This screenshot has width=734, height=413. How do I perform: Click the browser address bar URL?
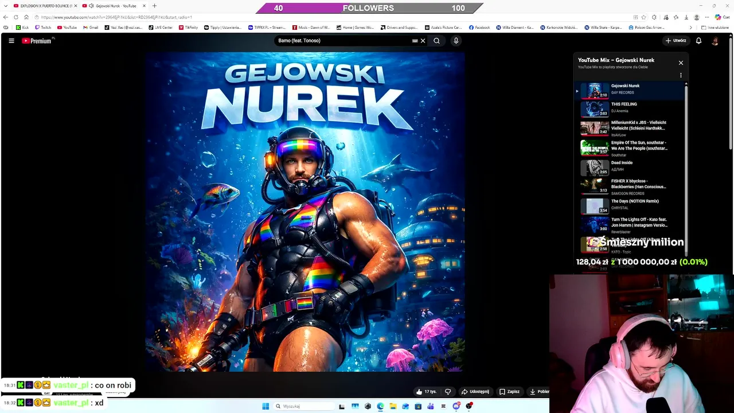(116, 17)
